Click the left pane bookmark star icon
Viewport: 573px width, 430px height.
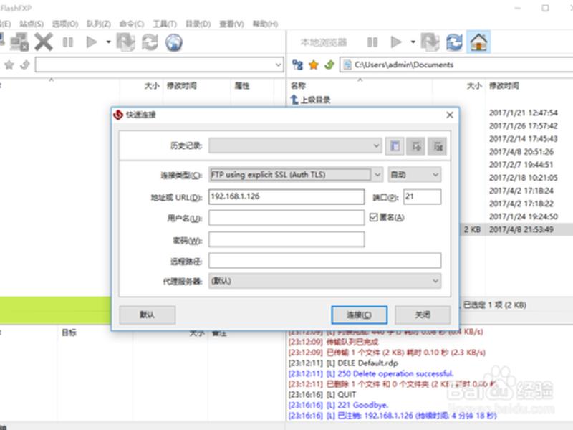pyautogui.click(x=9, y=65)
